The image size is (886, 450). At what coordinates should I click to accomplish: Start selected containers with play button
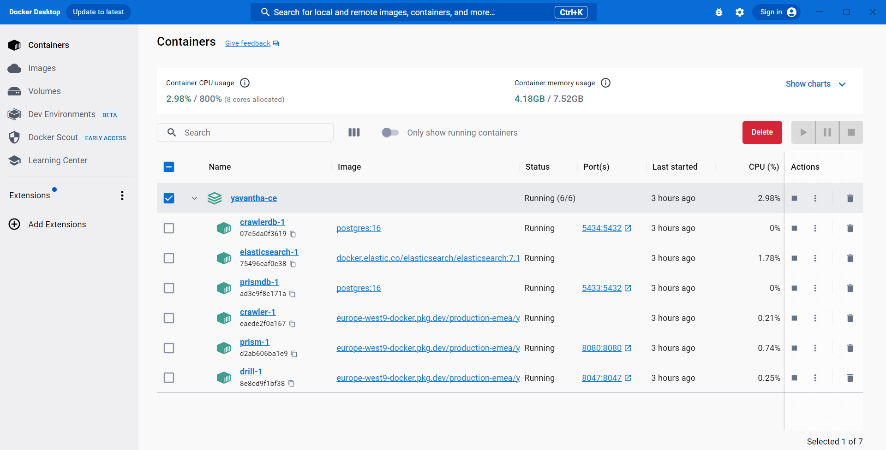(803, 132)
